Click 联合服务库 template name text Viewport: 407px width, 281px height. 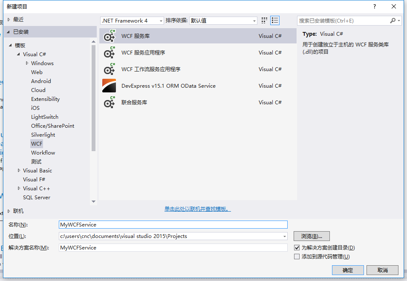click(x=134, y=102)
